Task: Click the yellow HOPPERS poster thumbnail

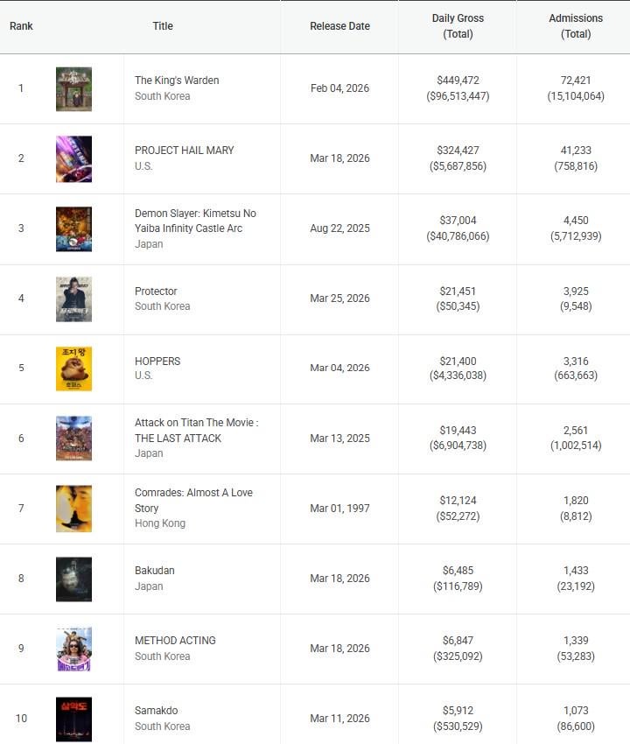Action: pos(73,368)
